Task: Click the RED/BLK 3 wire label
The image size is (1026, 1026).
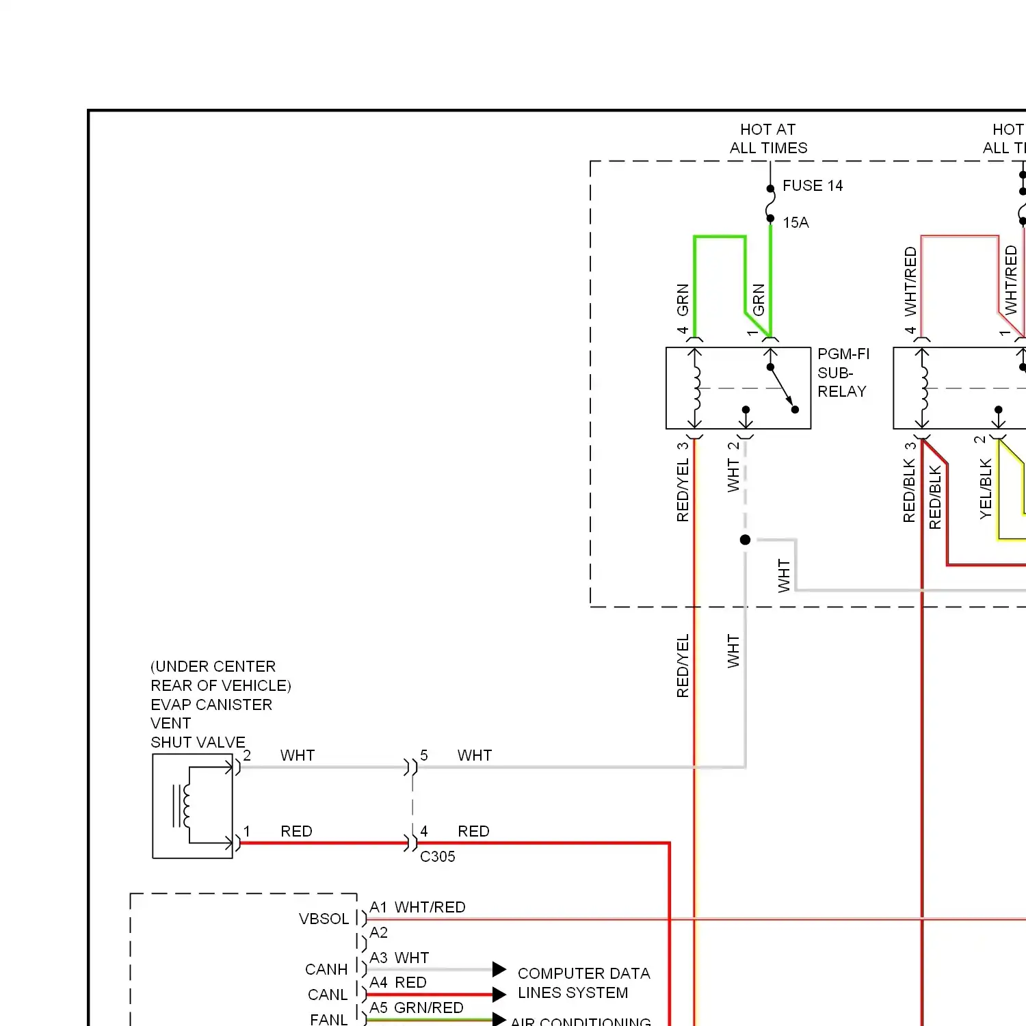Action: 909,482
